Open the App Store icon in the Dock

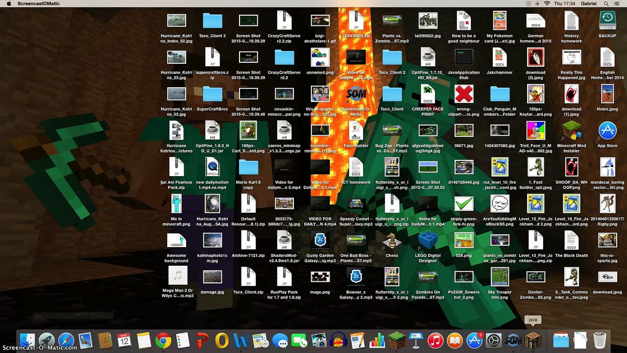[x=474, y=340]
